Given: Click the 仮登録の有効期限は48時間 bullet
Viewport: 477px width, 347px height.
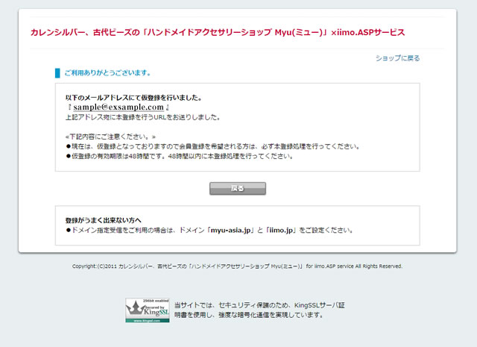Looking at the screenshot, I should coord(180,156).
